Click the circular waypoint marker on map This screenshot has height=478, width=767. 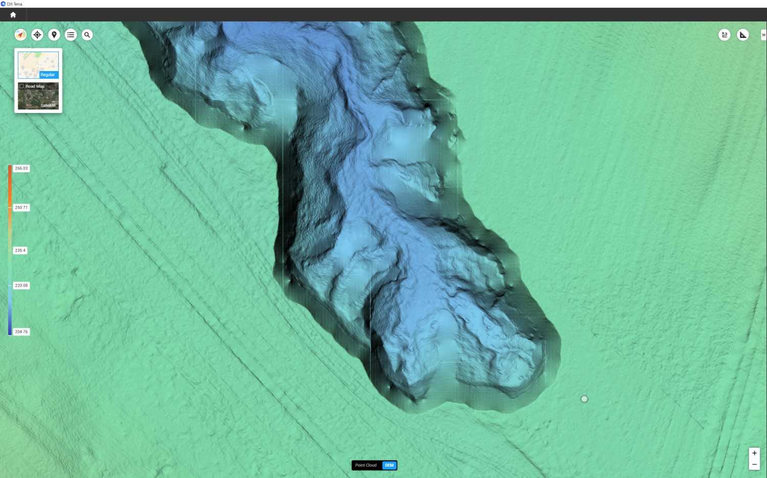[x=584, y=399]
